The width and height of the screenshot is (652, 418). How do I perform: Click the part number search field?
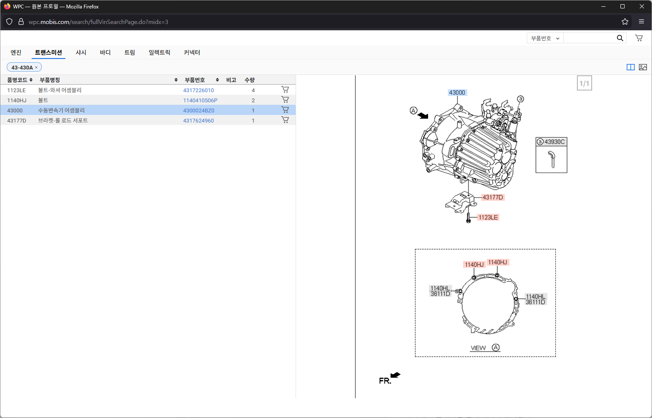589,38
